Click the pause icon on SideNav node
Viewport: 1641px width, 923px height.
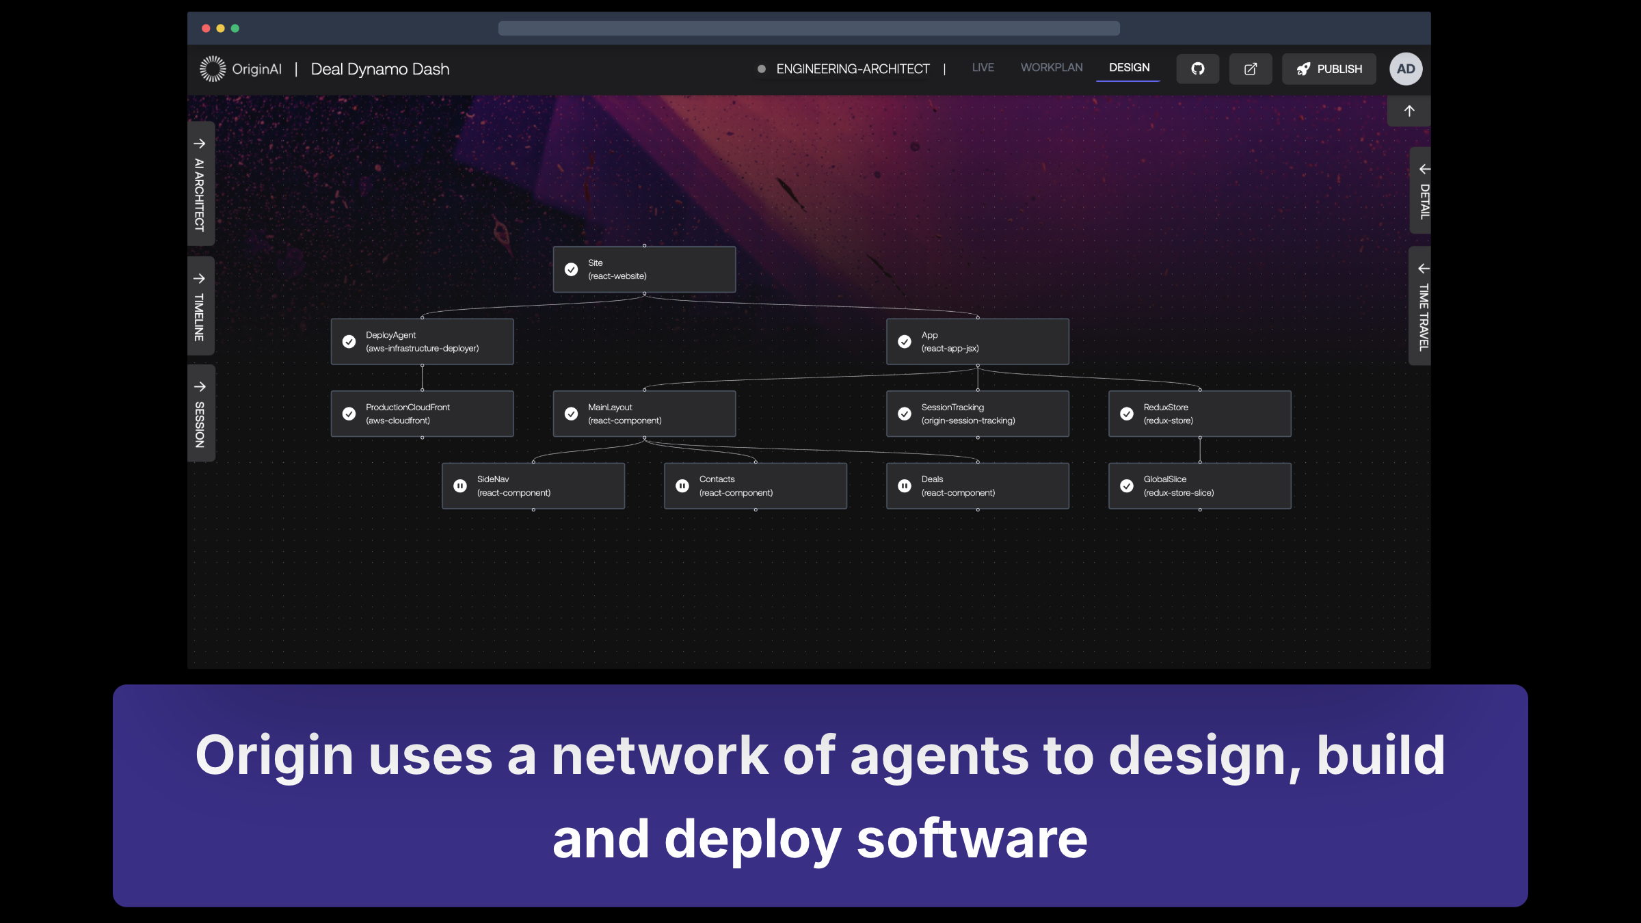tap(460, 486)
